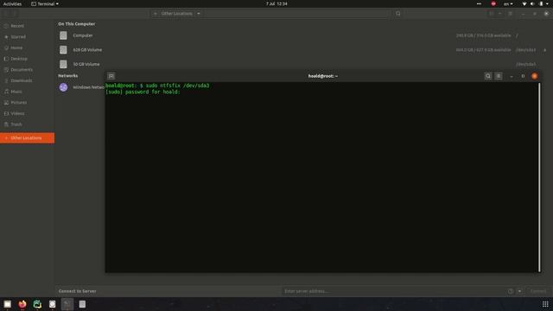Viewport: 553px width, 311px height.
Task: Open server address help icon
Action: (x=510, y=291)
